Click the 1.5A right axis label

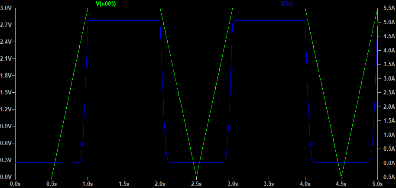[x=389, y=121]
